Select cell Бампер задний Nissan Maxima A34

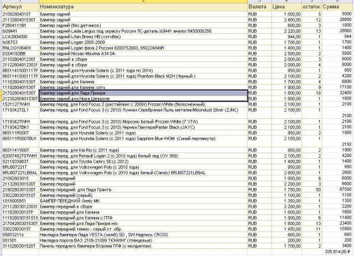click(x=143, y=54)
